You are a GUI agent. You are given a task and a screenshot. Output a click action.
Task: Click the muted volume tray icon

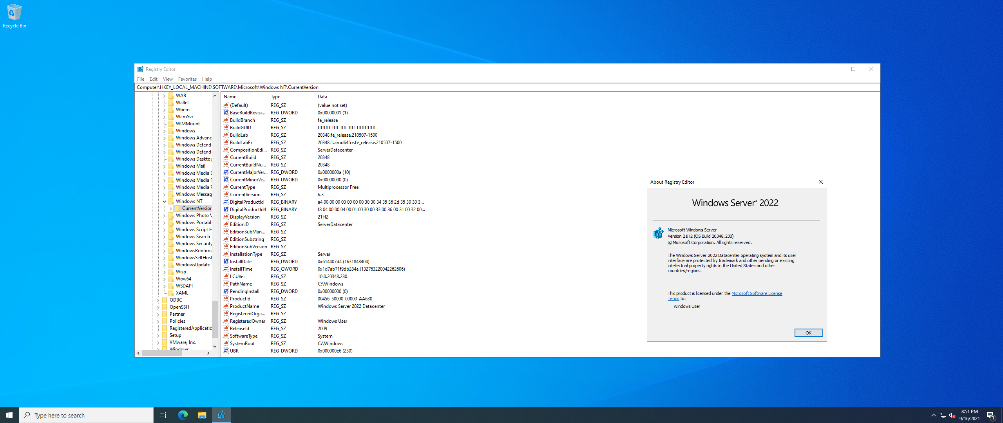pyautogui.click(x=952, y=415)
